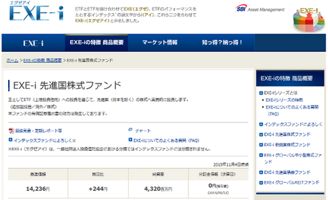Open sidebar EXE-i 先進国株式ファンド link
This screenshot has height=200, width=328.
287,134
